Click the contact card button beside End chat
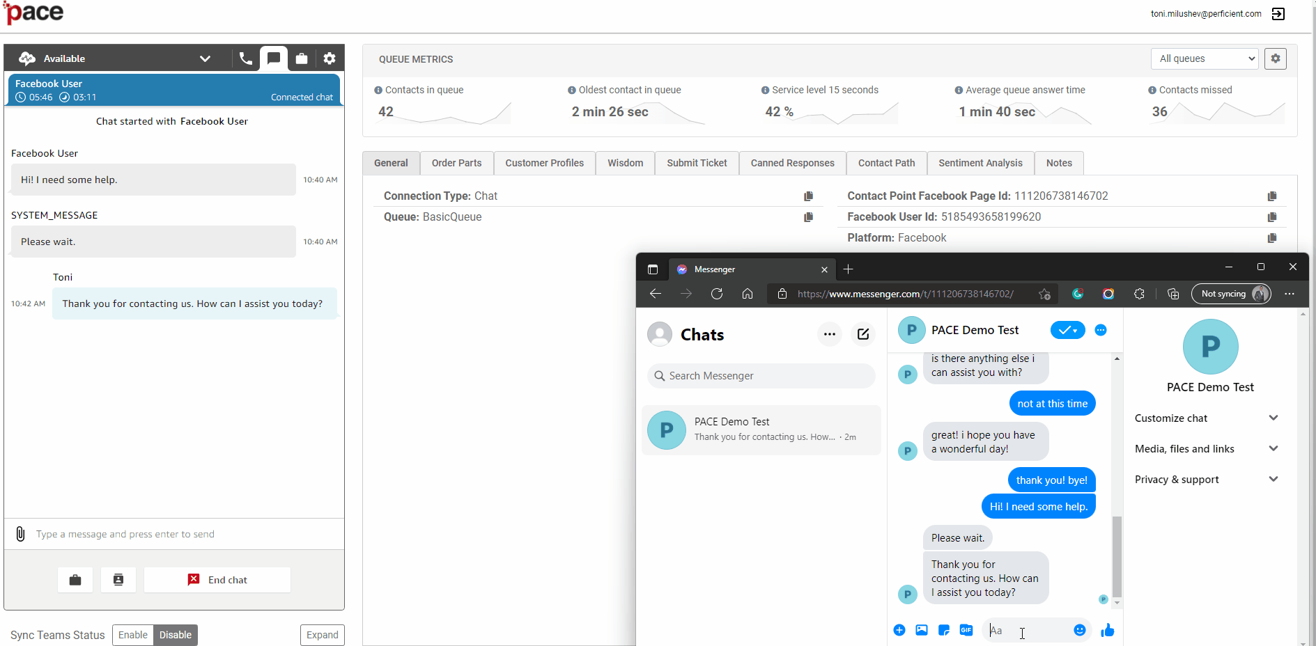Image resolution: width=1316 pixels, height=646 pixels. click(x=118, y=580)
